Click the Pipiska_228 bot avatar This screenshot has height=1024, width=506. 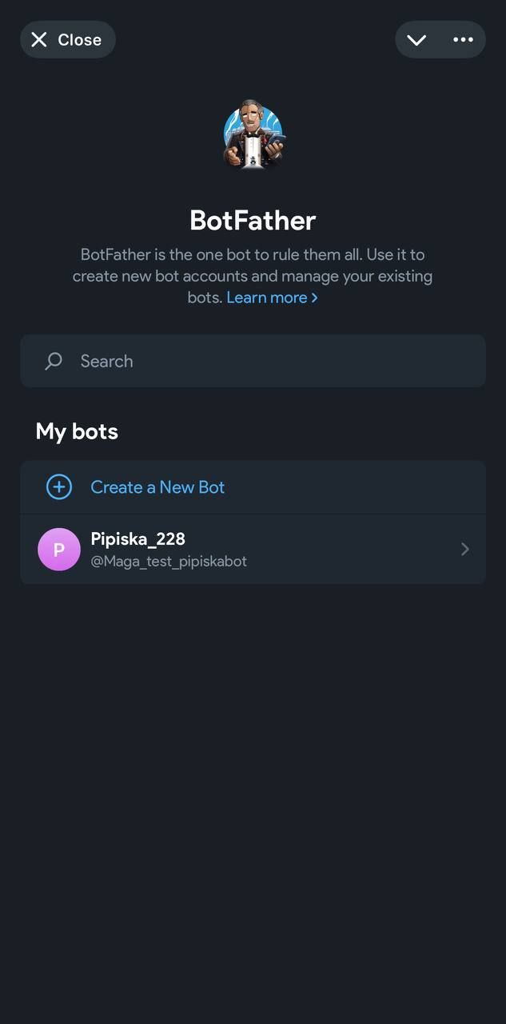(59, 549)
